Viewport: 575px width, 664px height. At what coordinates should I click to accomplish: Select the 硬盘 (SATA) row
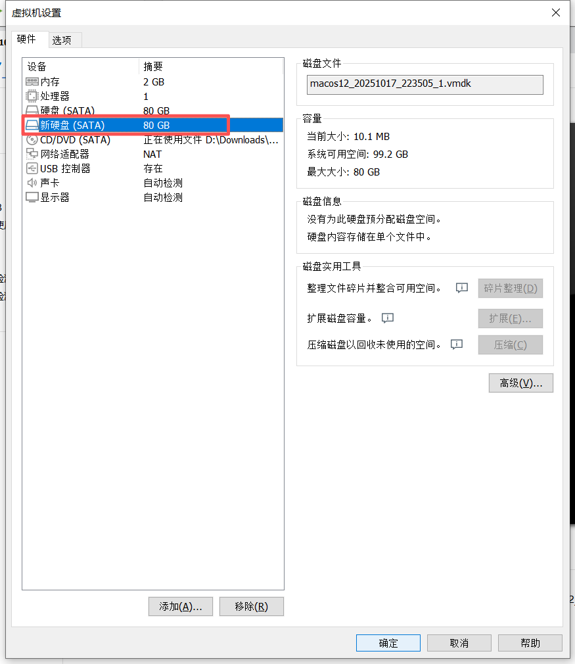tap(153, 111)
